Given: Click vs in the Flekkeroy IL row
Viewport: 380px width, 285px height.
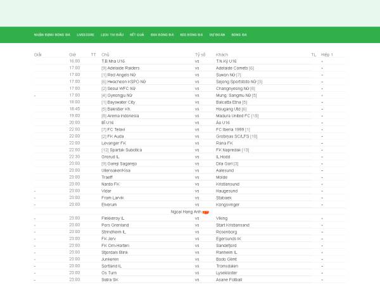Looking at the screenshot, I should point(197,218).
